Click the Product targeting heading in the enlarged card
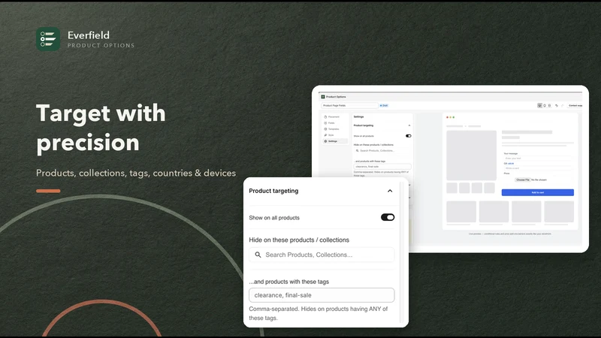The height and width of the screenshot is (338, 601). (x=273, y=191)
